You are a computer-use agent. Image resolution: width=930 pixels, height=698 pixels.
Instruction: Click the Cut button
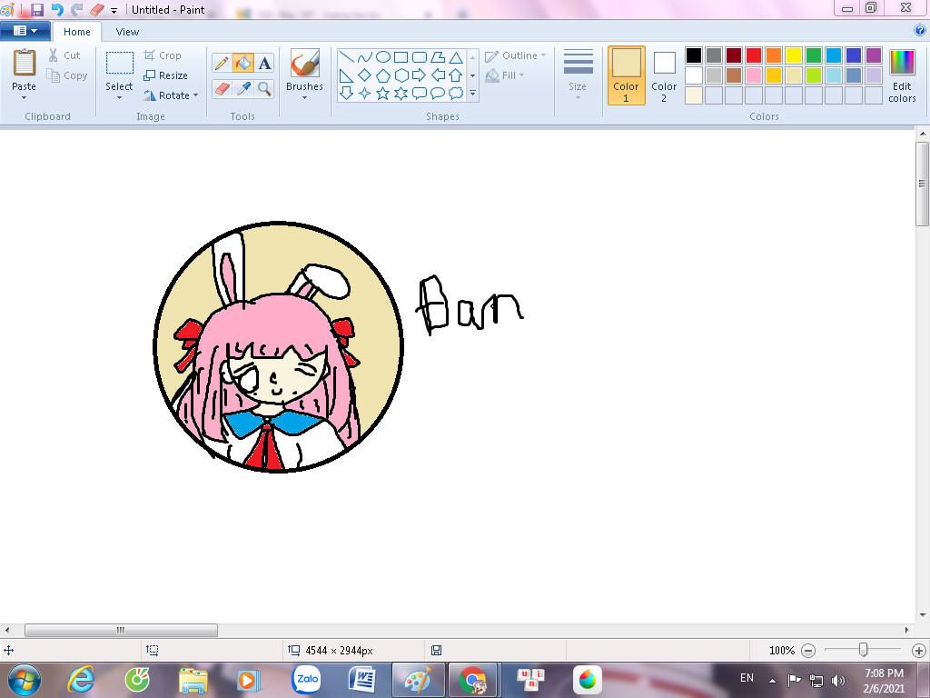click(x=64, y=55)
